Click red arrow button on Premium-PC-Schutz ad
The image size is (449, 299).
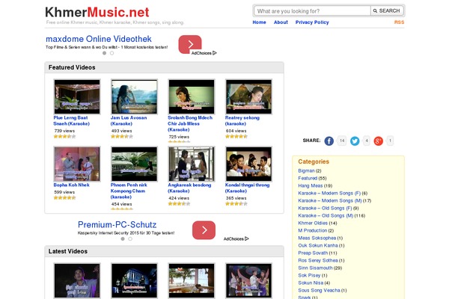click(204, 230)
